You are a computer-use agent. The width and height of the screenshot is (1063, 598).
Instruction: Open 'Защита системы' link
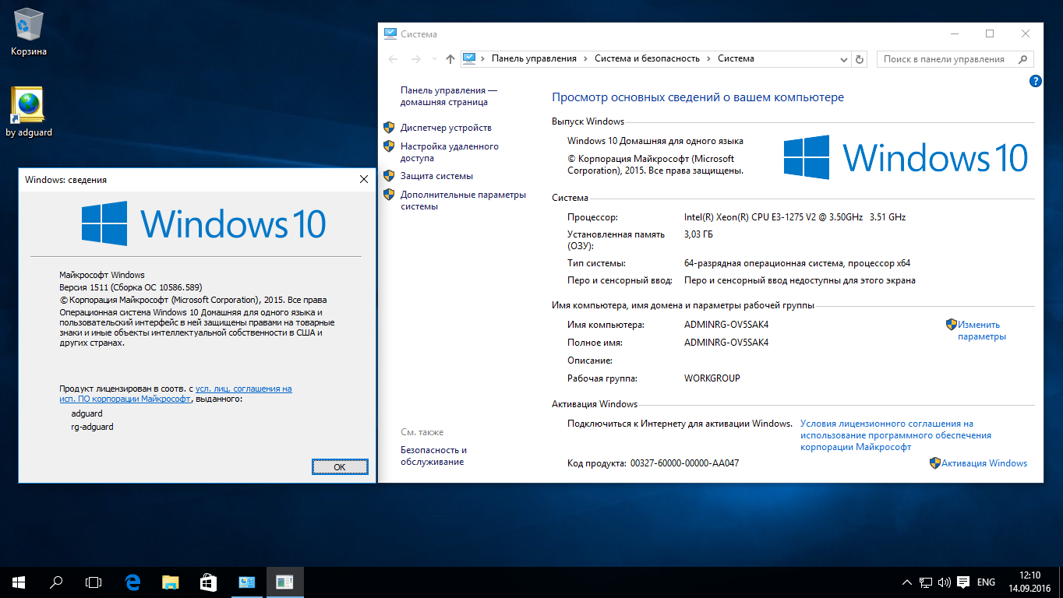pos(436,176)
